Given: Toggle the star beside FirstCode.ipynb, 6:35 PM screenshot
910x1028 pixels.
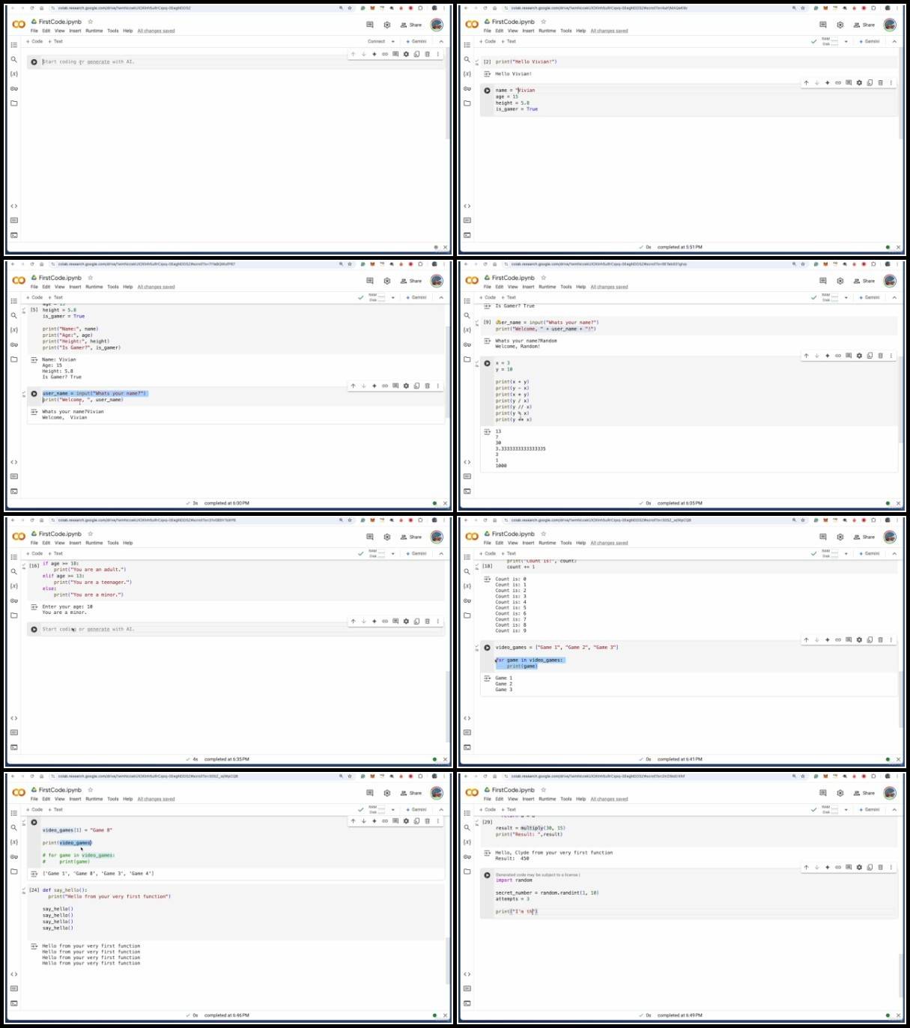Looking at the screenshot, I should coord(91,534).
